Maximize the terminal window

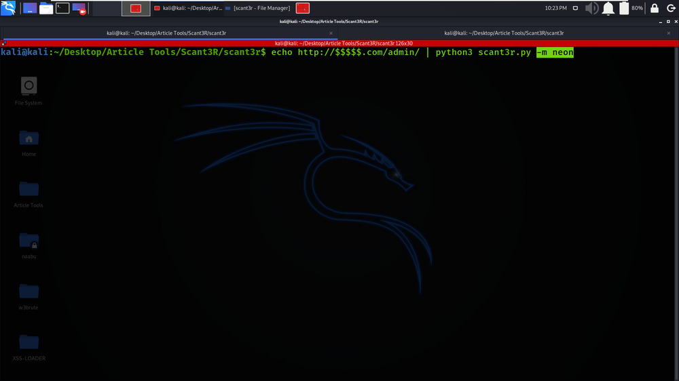coord(668,21)
